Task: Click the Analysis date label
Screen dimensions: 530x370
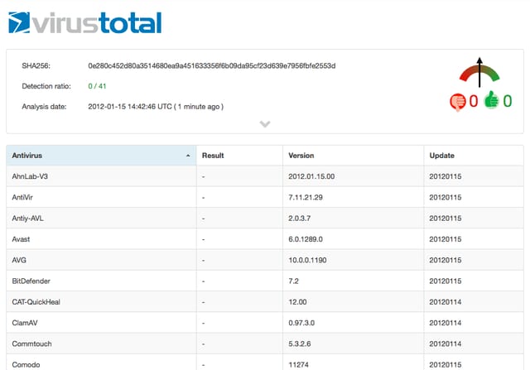Action: (44, 107)
